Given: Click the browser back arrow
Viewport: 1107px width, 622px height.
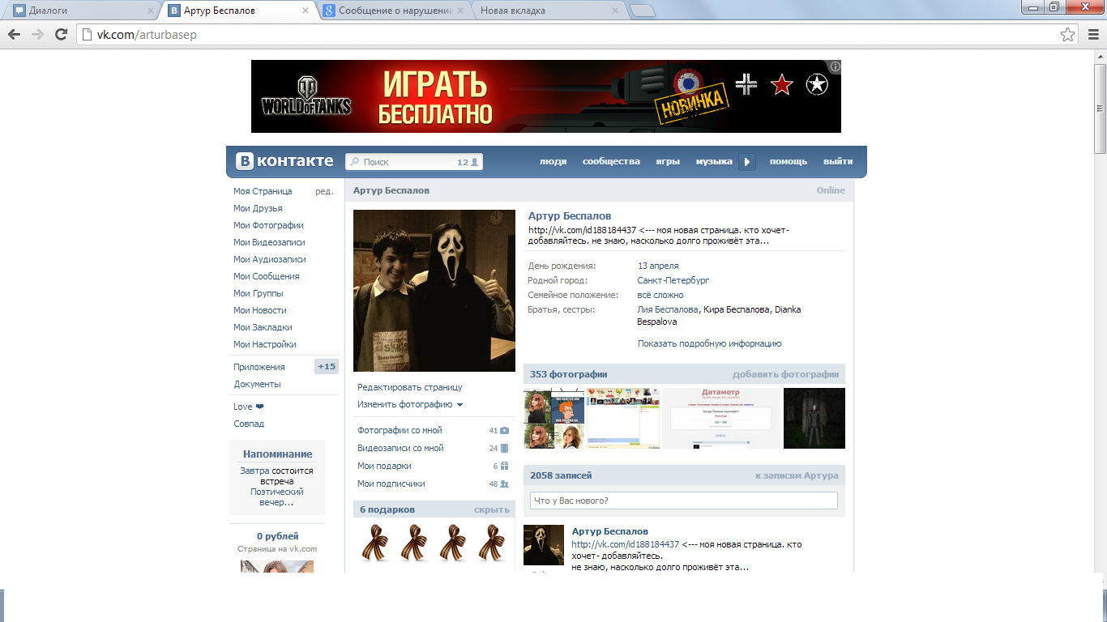Looking at the screenshot, I should click(14, 35).
